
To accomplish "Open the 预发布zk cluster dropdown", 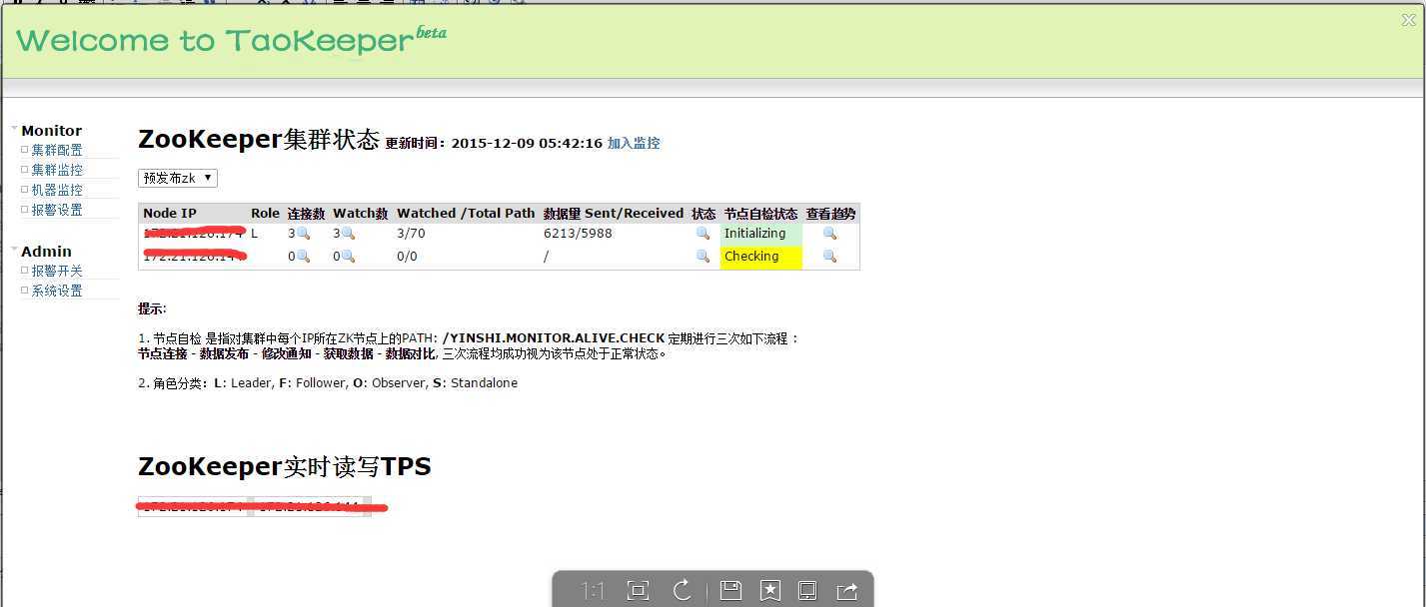I will [x=178, y=179].
